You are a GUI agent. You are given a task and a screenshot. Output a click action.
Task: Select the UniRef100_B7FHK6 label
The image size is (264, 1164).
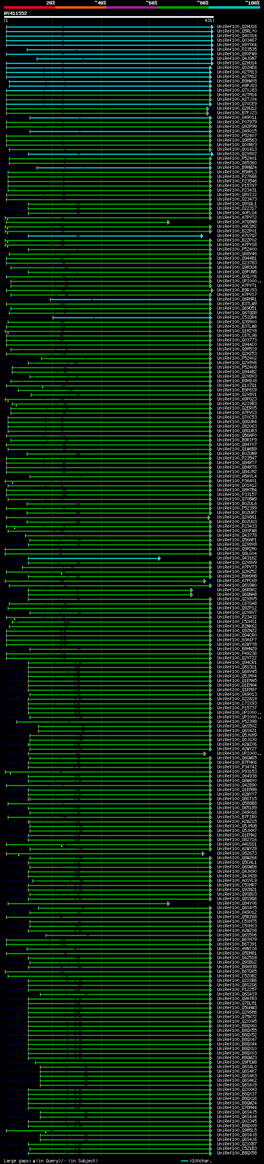[x=237, y=762]
